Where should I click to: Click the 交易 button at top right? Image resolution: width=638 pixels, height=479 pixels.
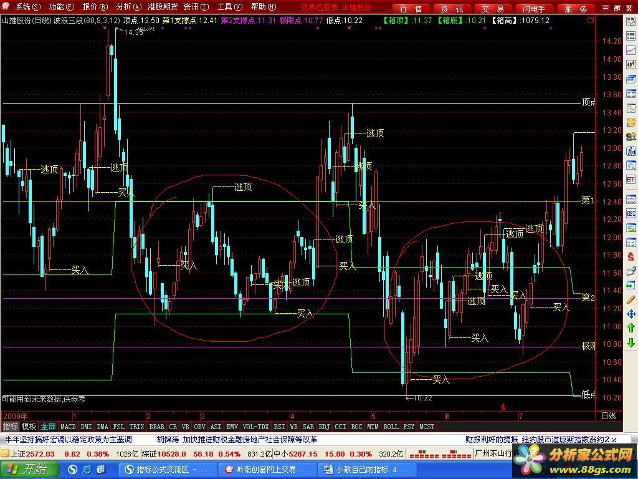493,9
